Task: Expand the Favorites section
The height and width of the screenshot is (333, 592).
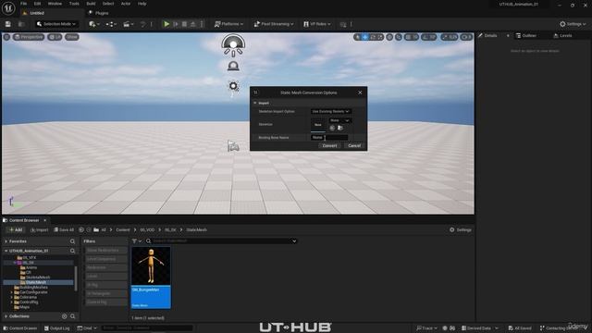Action: click(x=6, y=241)
